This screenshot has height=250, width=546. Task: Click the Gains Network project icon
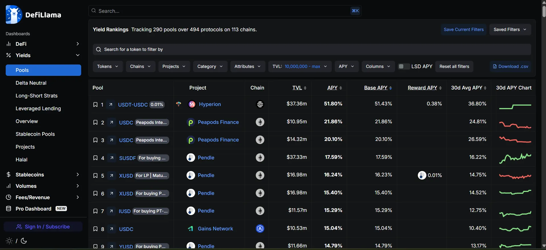[x=191, y=229]
